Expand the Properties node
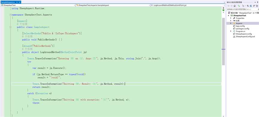 [x=231, y=18]
